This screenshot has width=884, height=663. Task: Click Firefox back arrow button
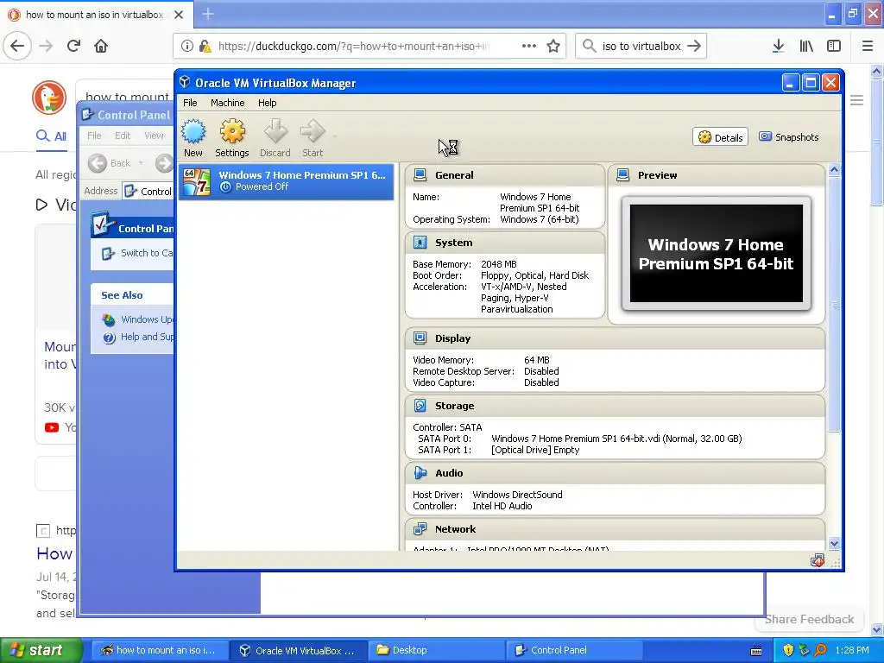coord(17,46)
